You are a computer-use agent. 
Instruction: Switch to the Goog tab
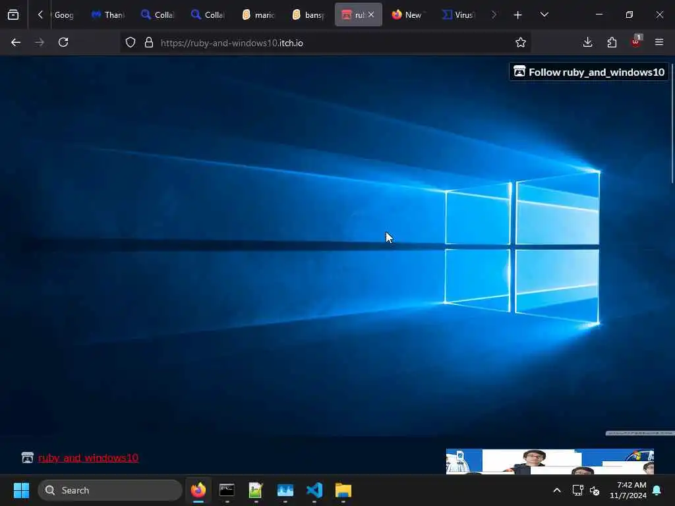(64, 15)
